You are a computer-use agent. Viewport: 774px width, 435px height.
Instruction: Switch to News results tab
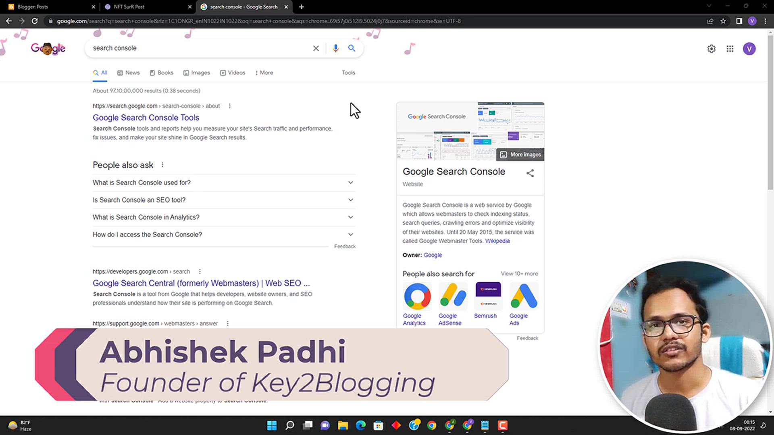pos(128,73)
